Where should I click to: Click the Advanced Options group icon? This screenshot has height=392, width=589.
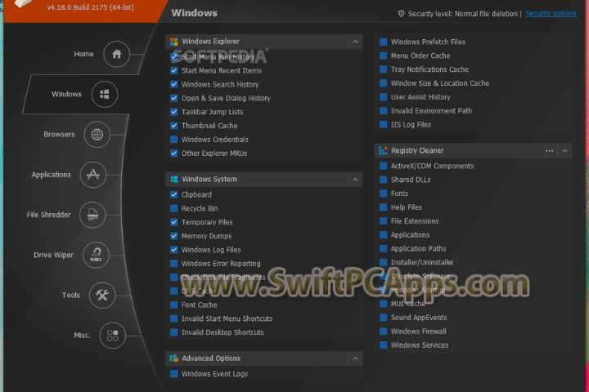pyautogui.click(x=174, y=359)
